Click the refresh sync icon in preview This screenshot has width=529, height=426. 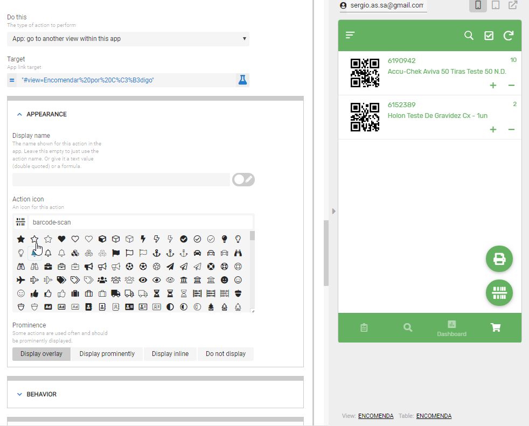509,36
